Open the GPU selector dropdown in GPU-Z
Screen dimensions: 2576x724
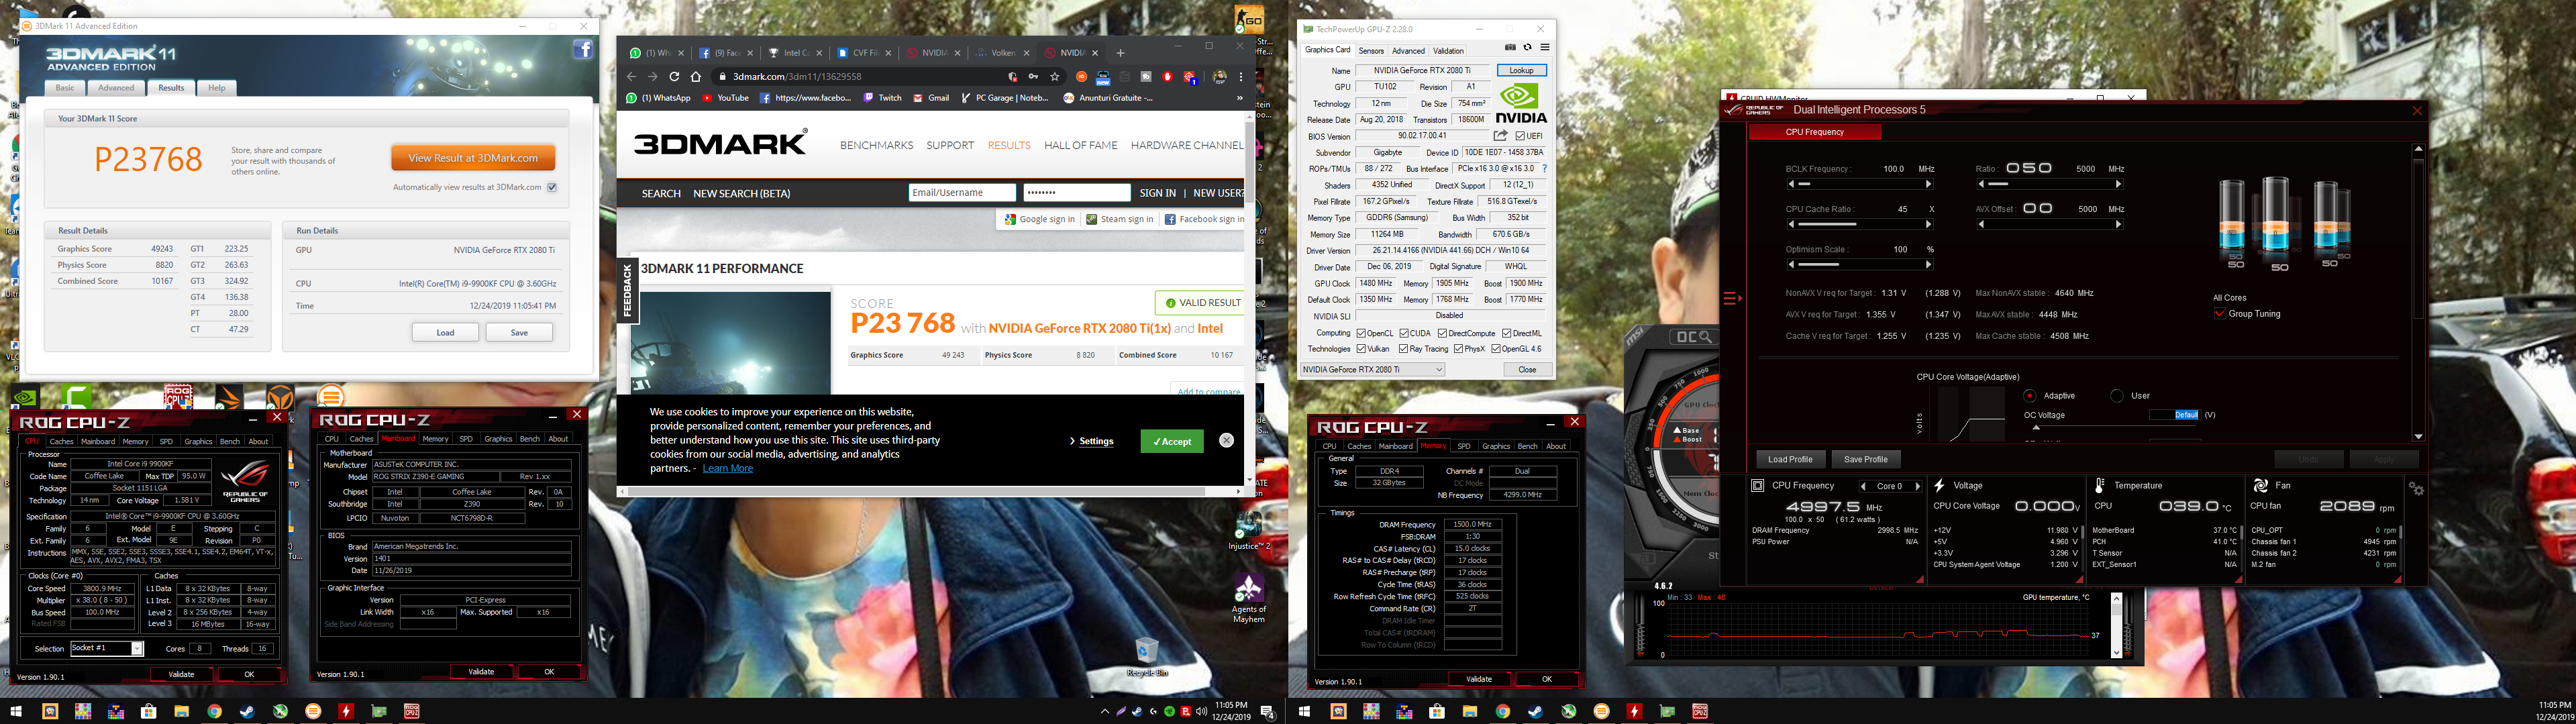click(x=1372, y=370)
